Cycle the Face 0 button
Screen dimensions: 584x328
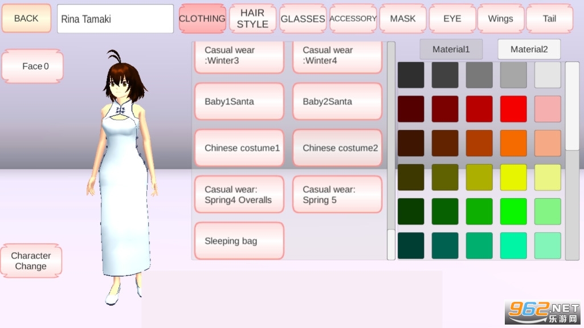[x=32, y=66]
